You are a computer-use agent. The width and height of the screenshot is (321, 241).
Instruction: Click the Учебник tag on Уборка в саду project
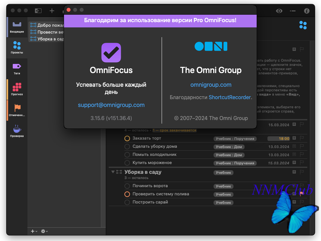(x=223, y=173)
